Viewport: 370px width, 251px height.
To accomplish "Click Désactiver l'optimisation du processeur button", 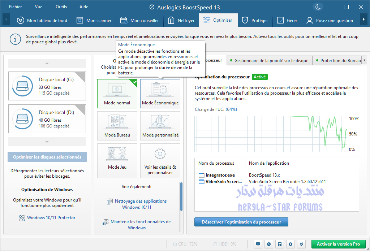I will tap(241, 222).
